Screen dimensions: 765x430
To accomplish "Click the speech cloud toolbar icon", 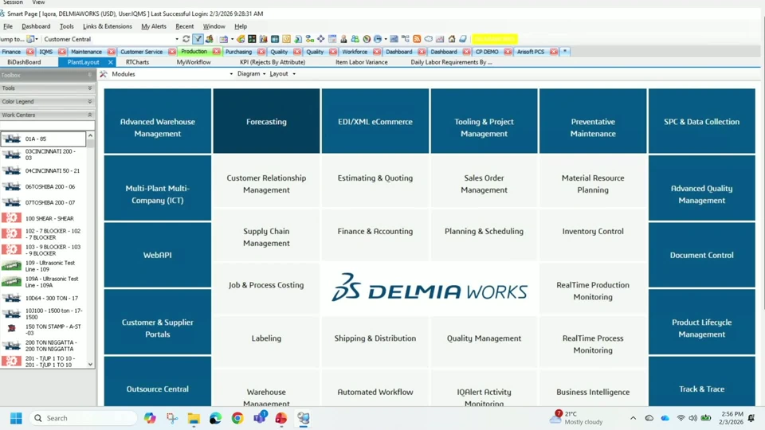I will coord(429,39).
